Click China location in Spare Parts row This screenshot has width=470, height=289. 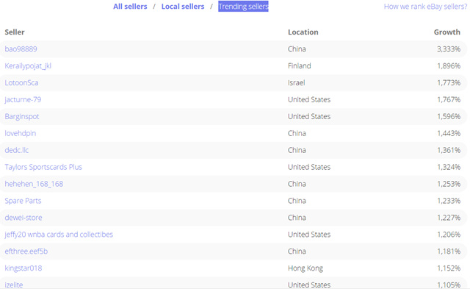tap(297, 201)
